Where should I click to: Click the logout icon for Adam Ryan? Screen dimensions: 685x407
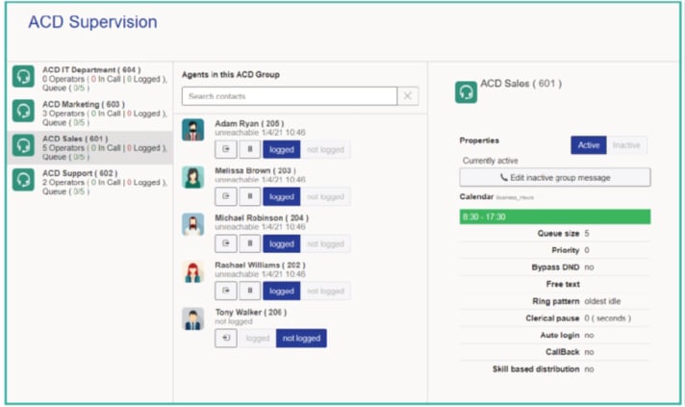[225, 149]
